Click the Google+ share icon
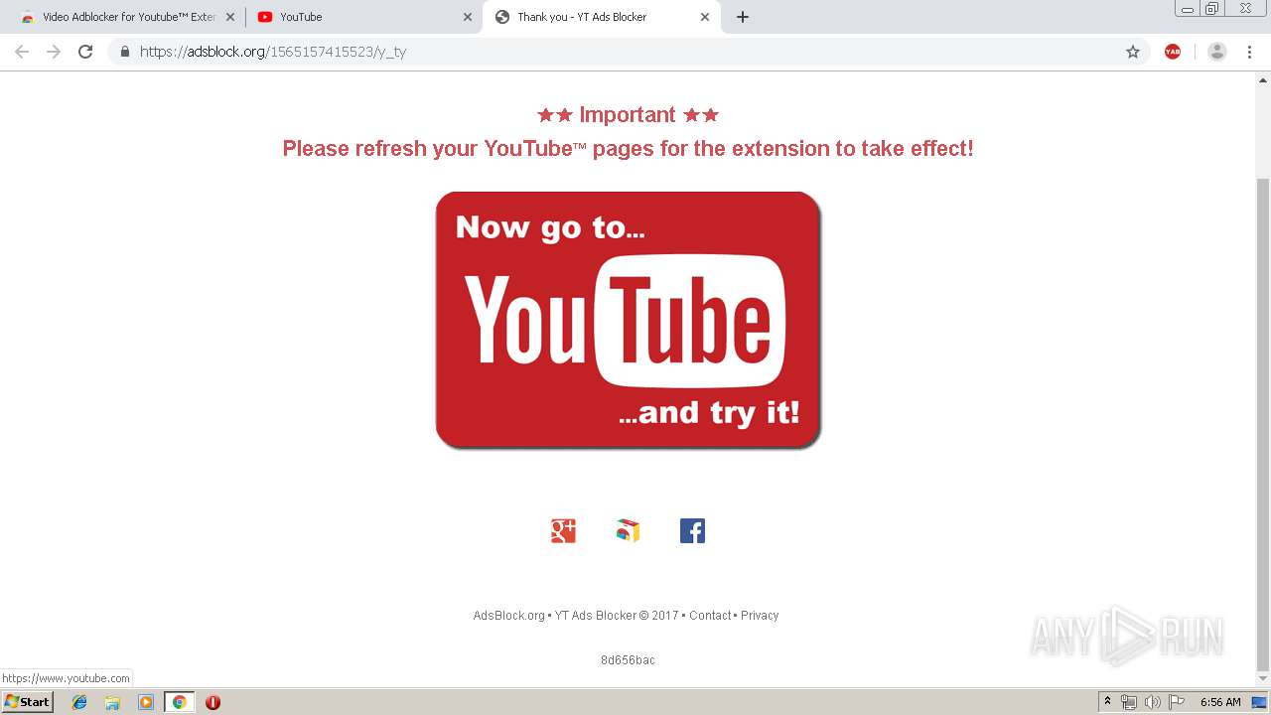The height and width of the screenshot is (715, 1271). [x=563, y=531]
